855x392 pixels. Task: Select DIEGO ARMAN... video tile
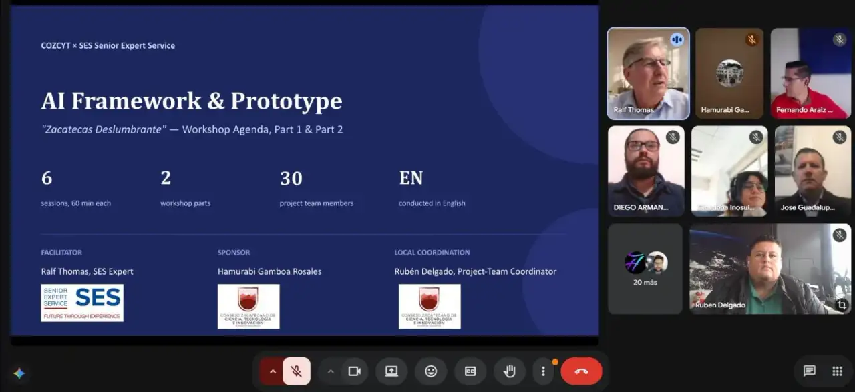[x=646, y=171]
